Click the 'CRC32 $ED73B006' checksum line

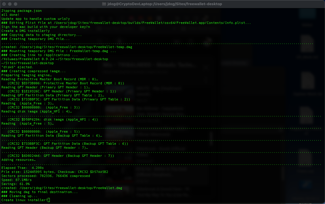coord(66,83)
